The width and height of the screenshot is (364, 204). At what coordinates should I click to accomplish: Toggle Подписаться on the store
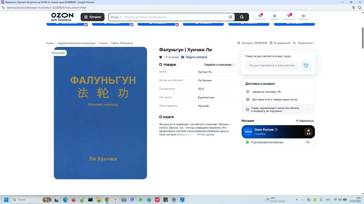click(x=305, y=121)
